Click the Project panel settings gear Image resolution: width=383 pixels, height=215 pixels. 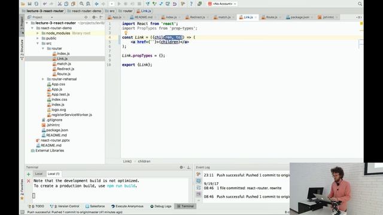pyautogui.click(x=94, y=17)
